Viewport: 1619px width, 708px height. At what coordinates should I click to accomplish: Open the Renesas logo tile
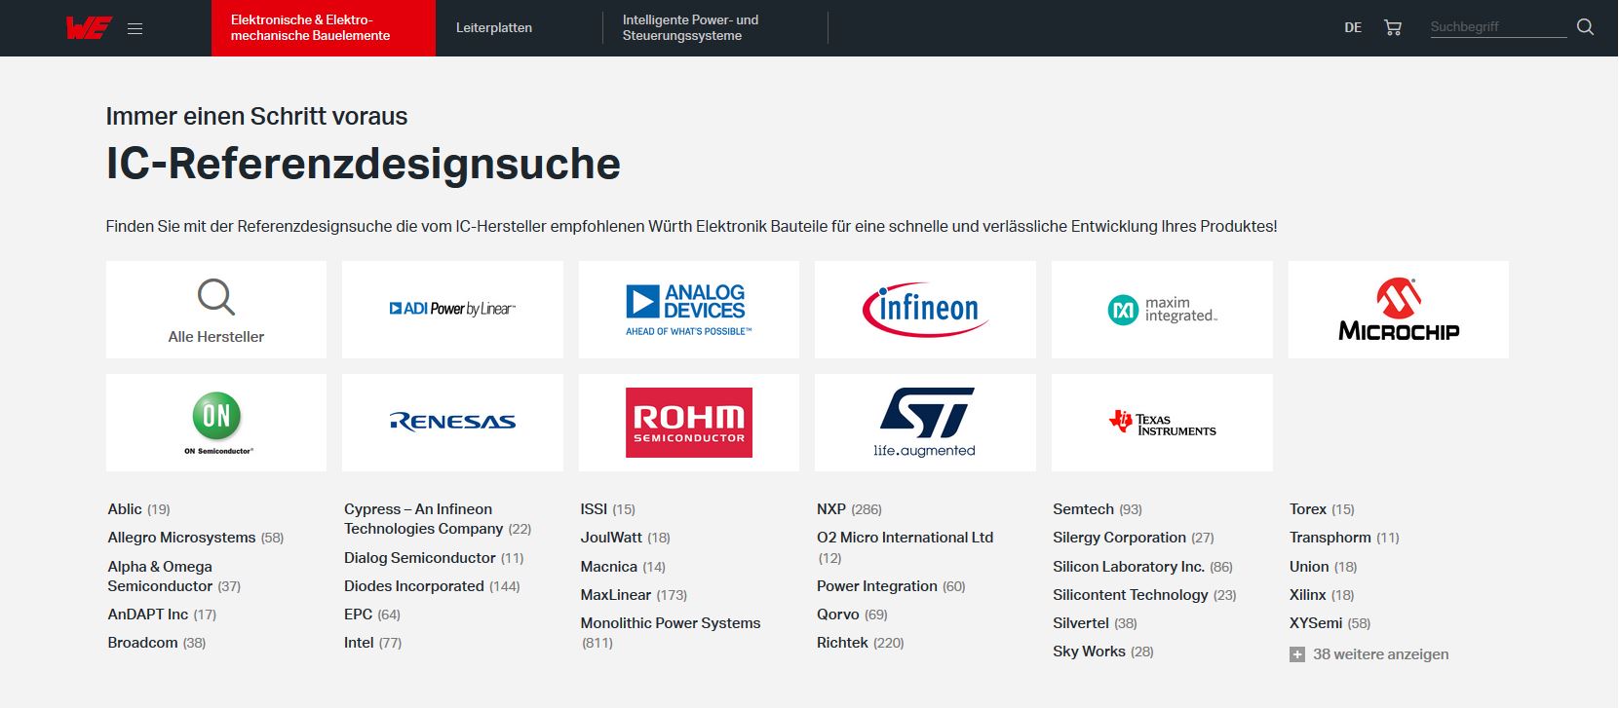pos(452,423)
